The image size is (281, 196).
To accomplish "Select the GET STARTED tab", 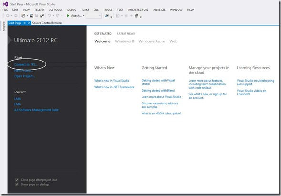I will pos(103,34).
